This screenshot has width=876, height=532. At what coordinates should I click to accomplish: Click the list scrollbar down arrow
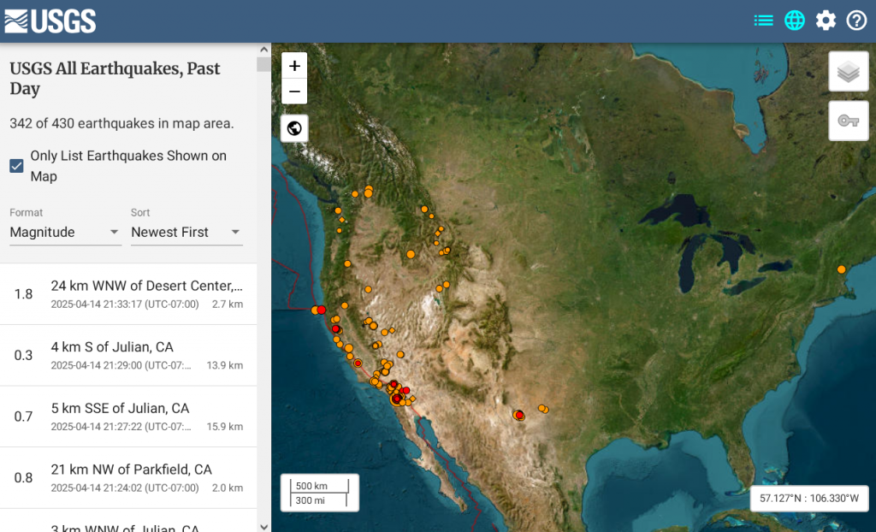pos(264,526)
